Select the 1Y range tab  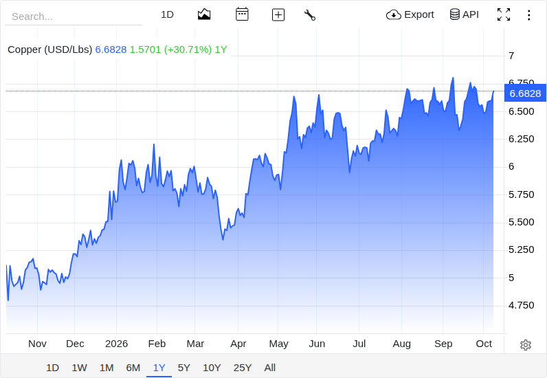(159, 368)
